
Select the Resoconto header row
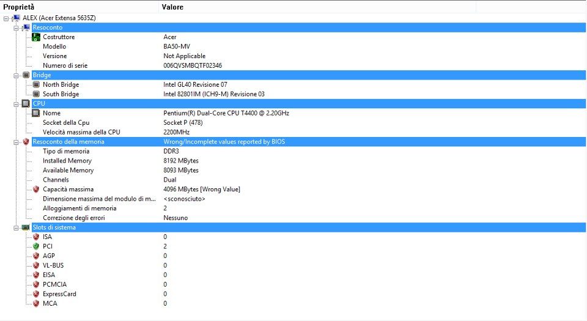click(309, 28)
